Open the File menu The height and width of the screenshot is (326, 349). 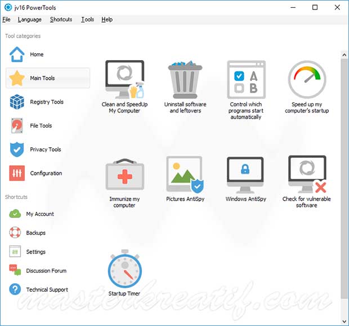(x=7, y=19)
